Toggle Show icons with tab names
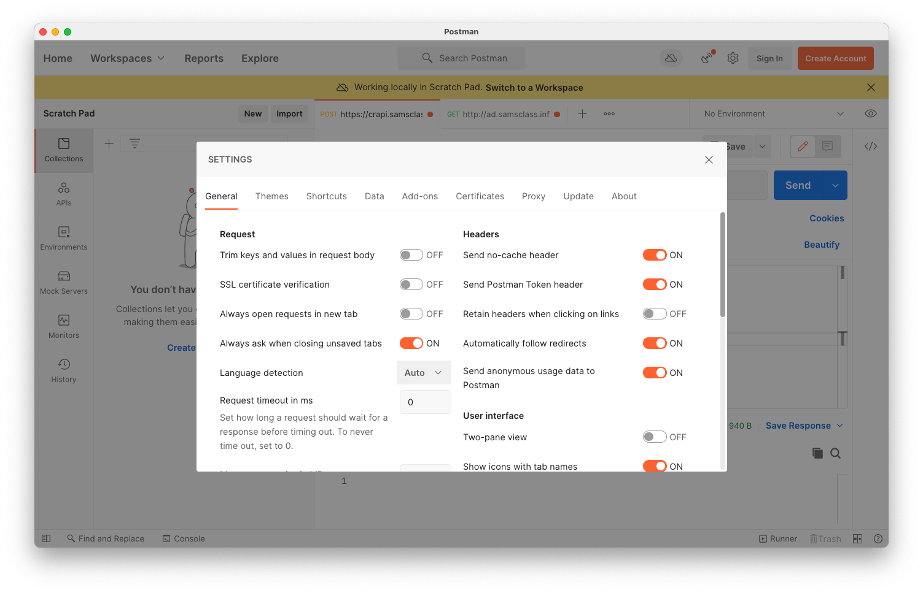The height and width of the screenshot is (593, 923). click(x=655, y=466)
